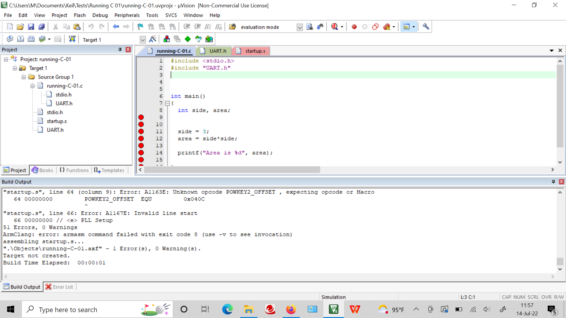Toggle the breakpoint on line 9
Screen dimensions: 566x318
141,117
